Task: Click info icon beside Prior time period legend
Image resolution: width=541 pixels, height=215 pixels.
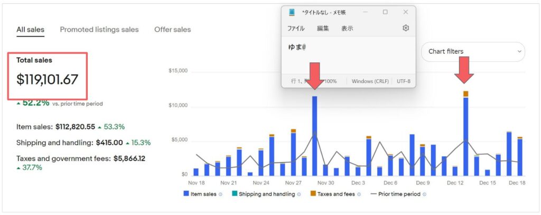Action: click(424, 194)
